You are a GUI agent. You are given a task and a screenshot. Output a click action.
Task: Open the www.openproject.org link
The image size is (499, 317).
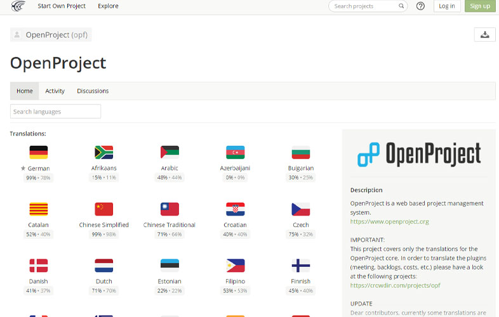coord(389,222)
